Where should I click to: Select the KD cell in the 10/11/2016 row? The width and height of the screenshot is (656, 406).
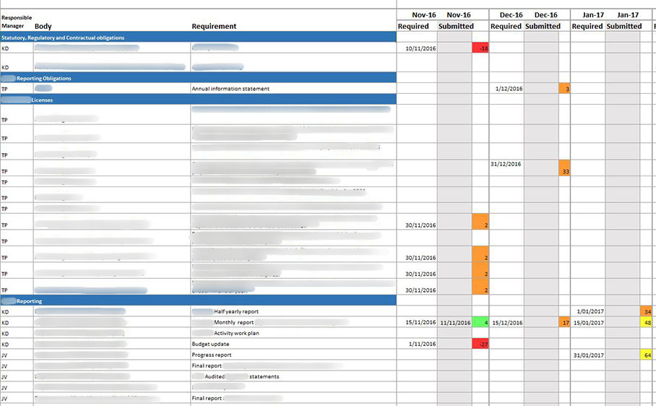pyautogui.click(x=17, y=48)
